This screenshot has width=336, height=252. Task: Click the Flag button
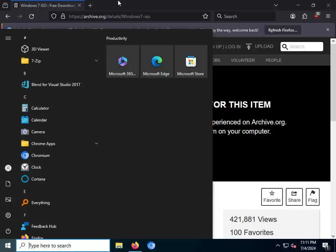click(x=313, y=197)
